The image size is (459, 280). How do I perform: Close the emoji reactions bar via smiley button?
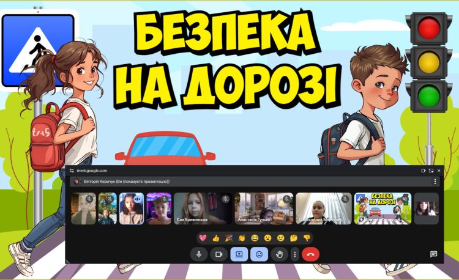[x=258, y=254]
